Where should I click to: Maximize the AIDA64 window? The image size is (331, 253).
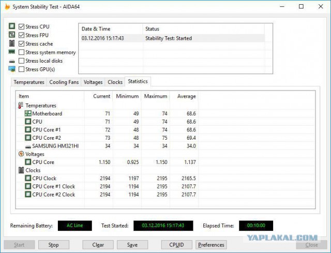[301, 7]
